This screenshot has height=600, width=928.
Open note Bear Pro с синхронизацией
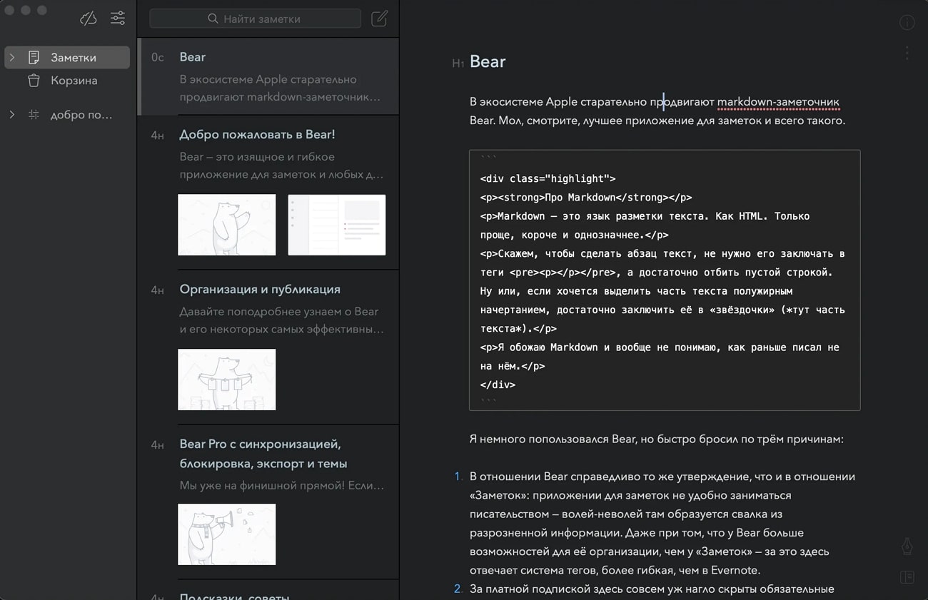(x=268, y=502)
